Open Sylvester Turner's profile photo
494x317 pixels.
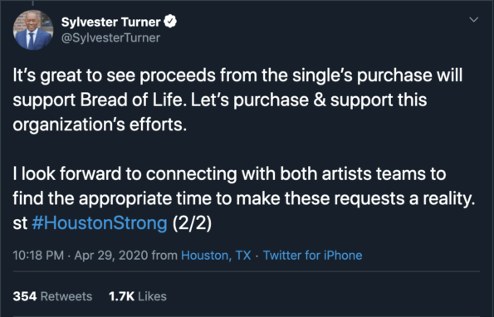tap(33, 30)
